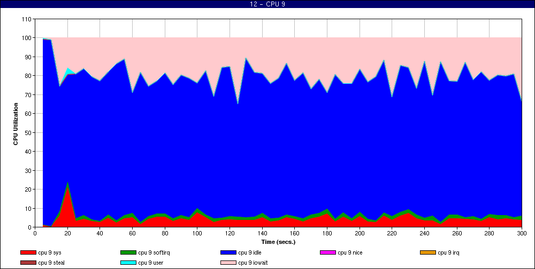
Task: Select the 'cpu 9 idle' legend label
Action: click(250, 252)
